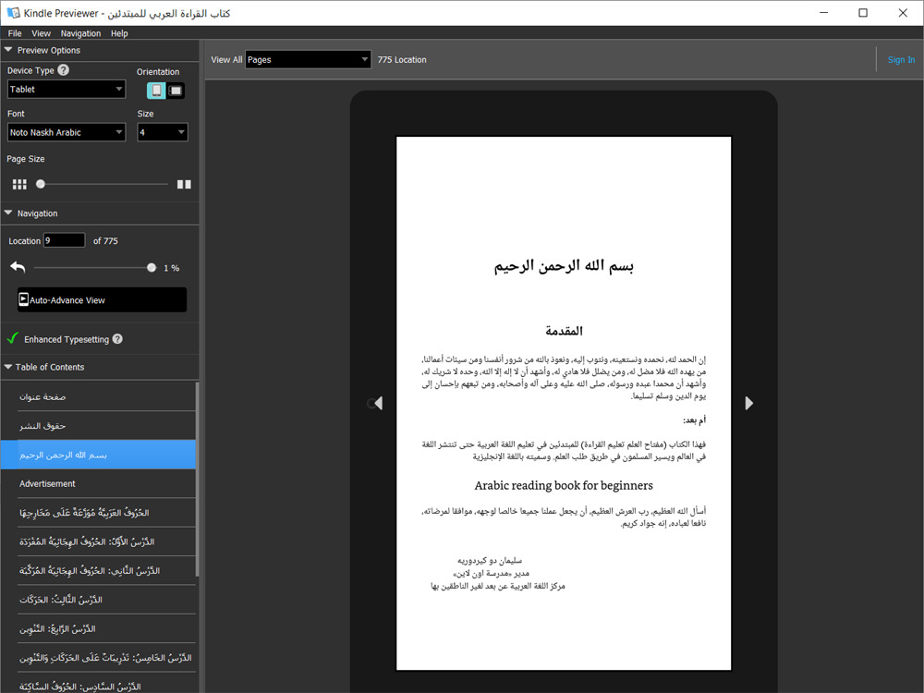Click the grid thumbnails page size icon
This screenshot has width=924, height=693.
pyautogui.click(x=19, y=185)
